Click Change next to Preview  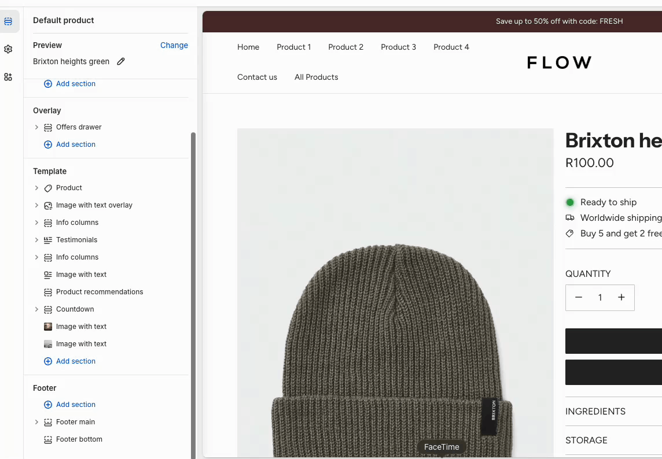click(174, 45)
